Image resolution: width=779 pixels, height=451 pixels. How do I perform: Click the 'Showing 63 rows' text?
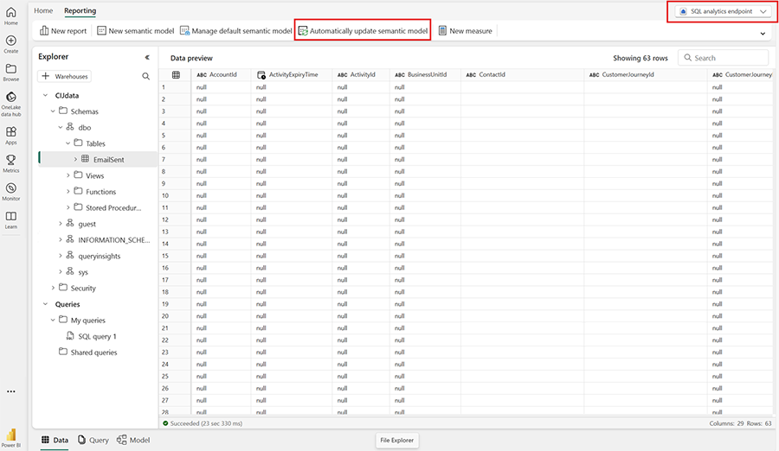click(640, 58)
